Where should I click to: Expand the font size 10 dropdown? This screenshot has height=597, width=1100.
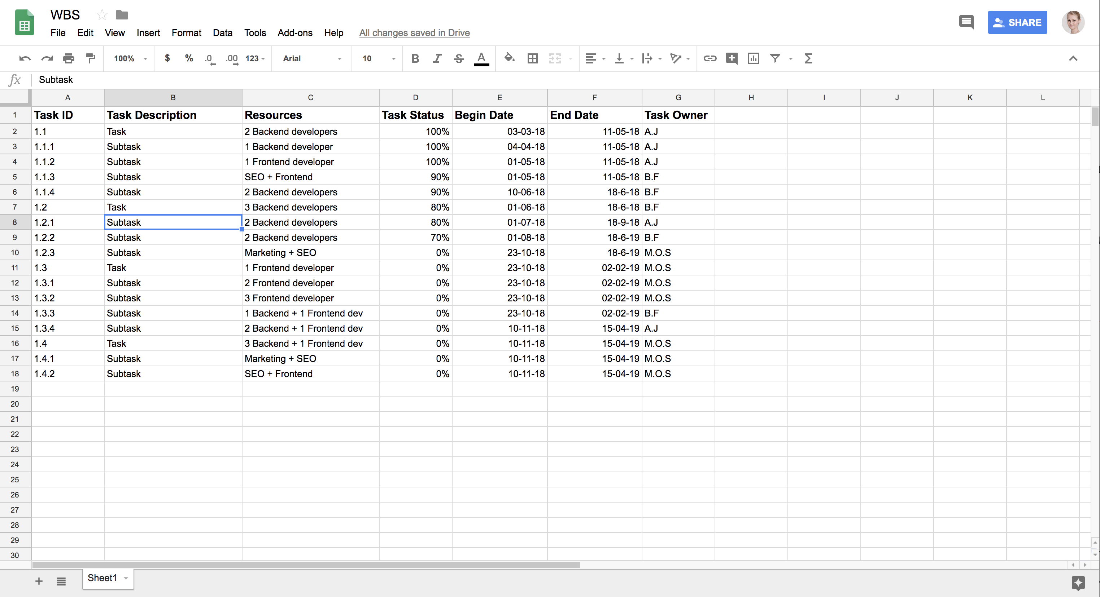tap(378, 58)
